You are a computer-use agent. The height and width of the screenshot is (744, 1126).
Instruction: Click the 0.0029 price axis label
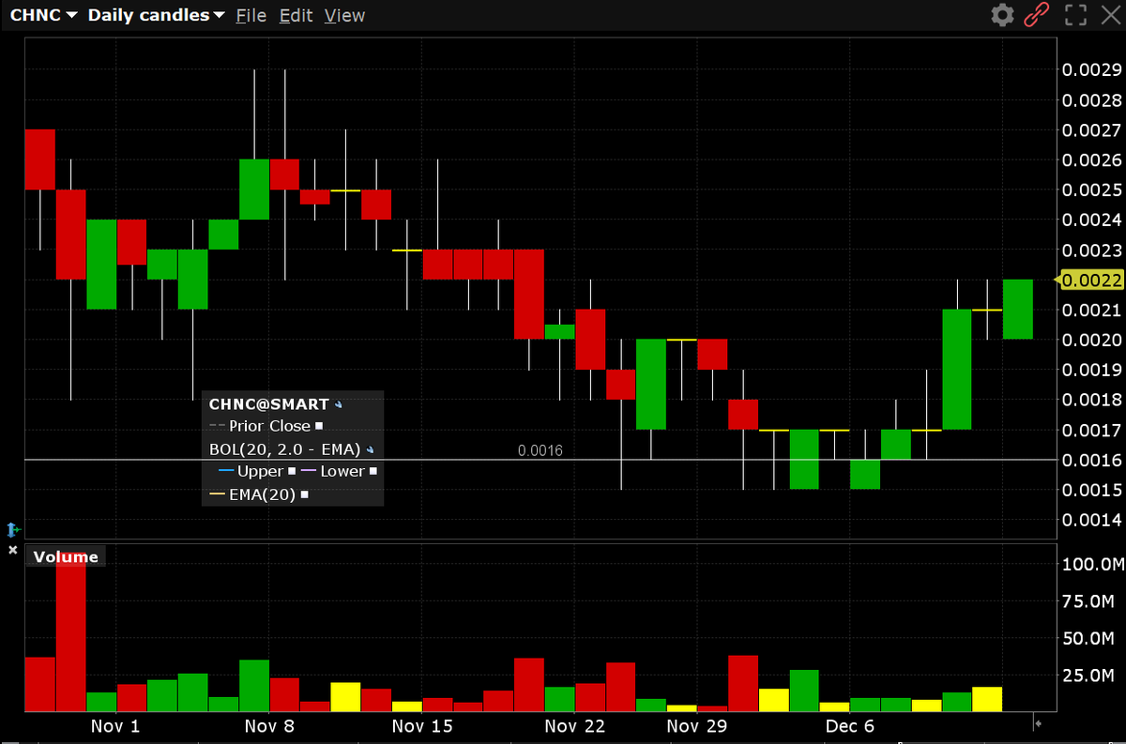1090,69
